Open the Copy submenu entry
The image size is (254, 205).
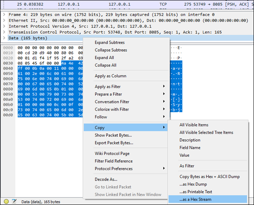[126, 127]
